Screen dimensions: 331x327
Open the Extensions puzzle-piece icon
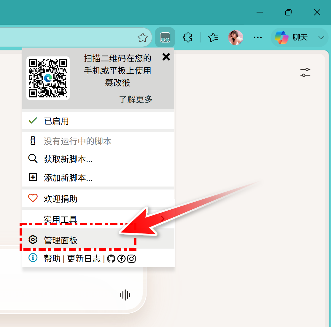[187, 38]
